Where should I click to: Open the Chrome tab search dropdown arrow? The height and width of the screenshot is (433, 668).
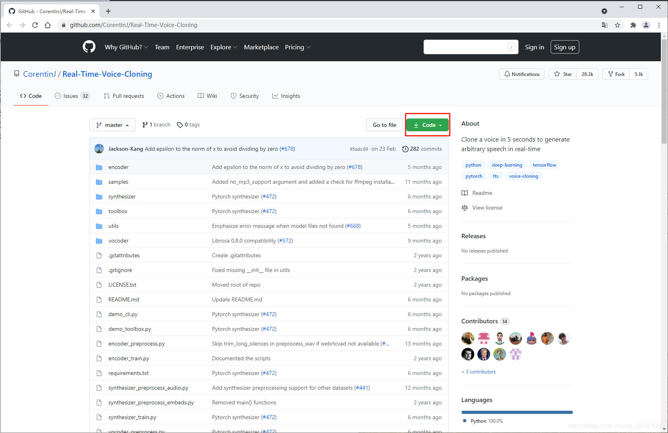pos(604,11)
